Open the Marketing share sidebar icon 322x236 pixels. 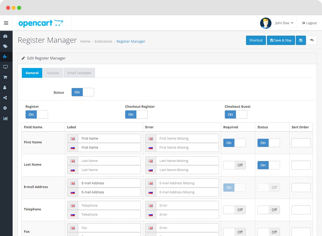pyautogui.click(x=5, y=98)
